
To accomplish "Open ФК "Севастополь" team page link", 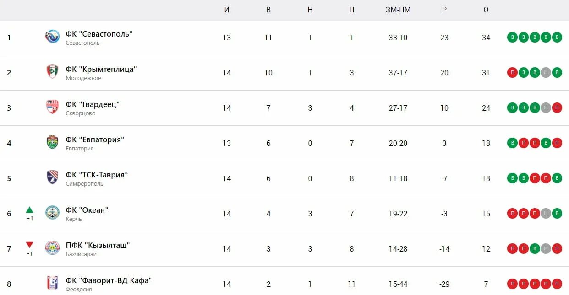I will [x=99, y=34].
